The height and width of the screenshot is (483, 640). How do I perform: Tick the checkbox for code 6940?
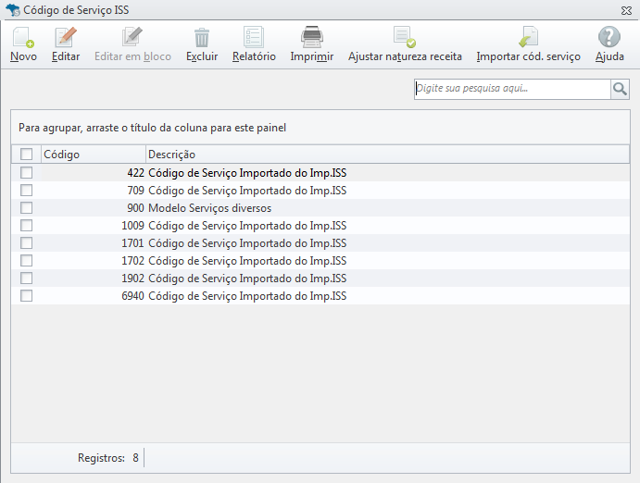27,295
